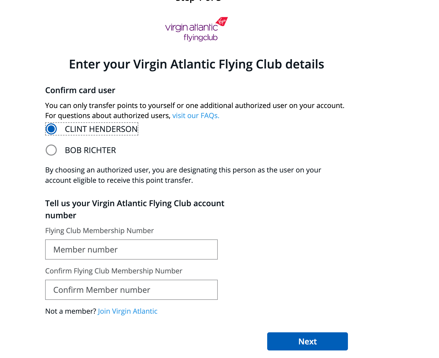Screen dimensions: 439x358
Task: Open the visit our FAQs link
Action: point(196,116)
